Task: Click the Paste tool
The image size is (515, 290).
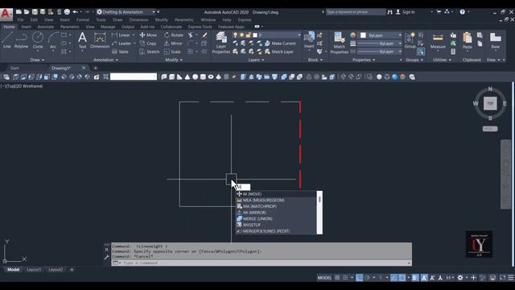Action: [467, 40]
